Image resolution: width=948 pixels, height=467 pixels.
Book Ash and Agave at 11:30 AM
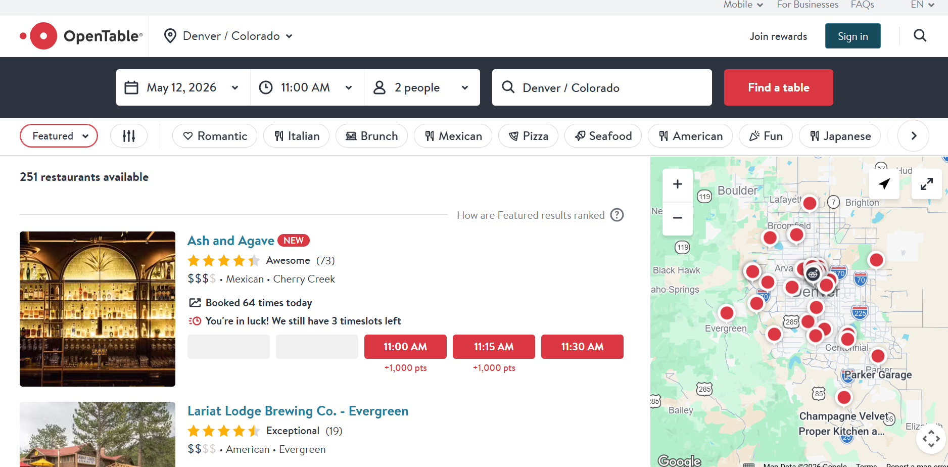tap(582, 347)
